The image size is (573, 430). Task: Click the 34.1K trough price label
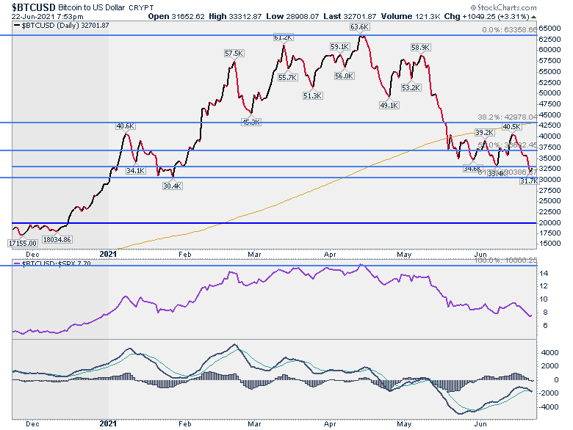pyautogui.click(x=136, y=170)
